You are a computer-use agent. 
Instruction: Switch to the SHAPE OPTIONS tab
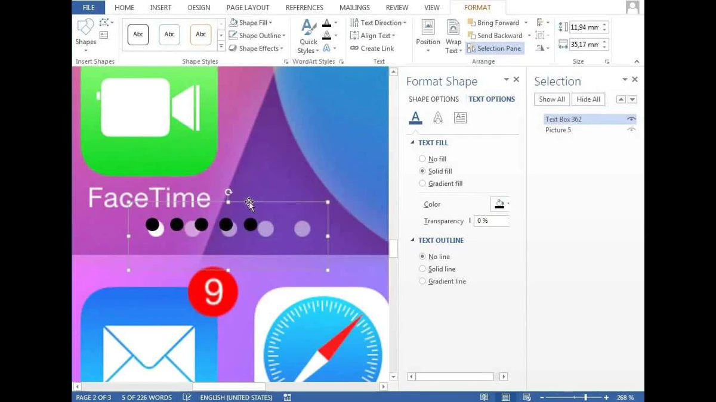point(434,99)
